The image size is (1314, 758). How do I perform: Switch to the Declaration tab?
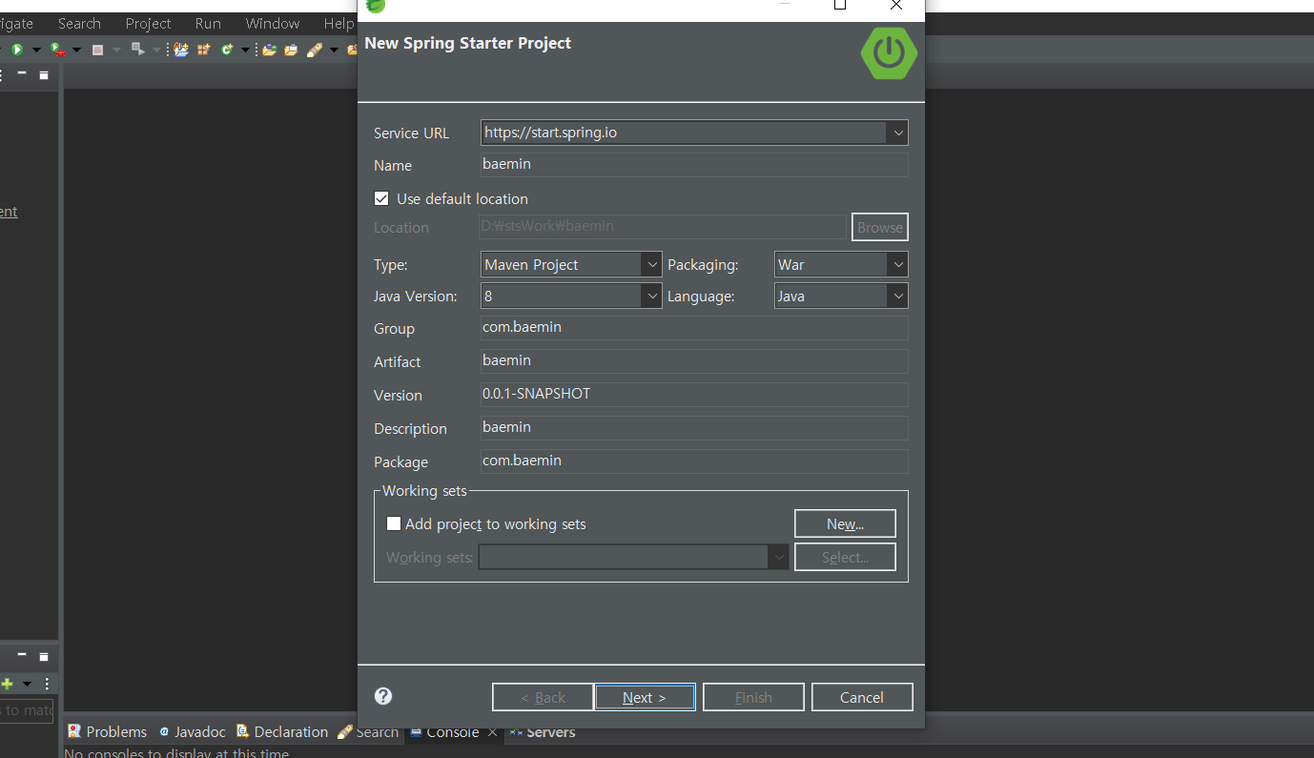[x=282, y=732]
